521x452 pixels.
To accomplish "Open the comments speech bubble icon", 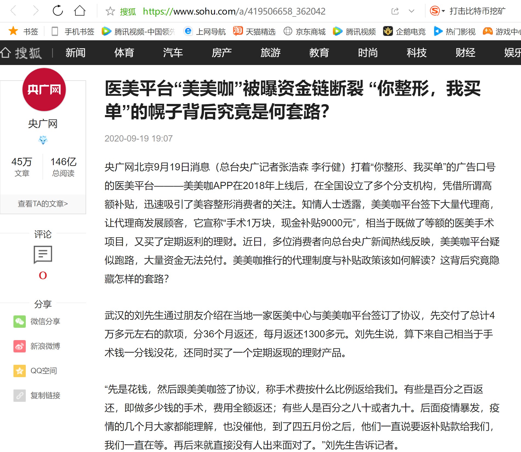I will tap(43, 255).
